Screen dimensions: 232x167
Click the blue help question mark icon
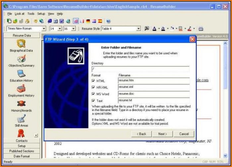(108, 21)
